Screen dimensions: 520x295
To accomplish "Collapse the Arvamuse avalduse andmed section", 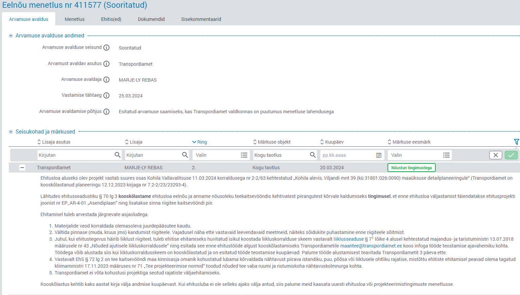I will coord(11,36).
